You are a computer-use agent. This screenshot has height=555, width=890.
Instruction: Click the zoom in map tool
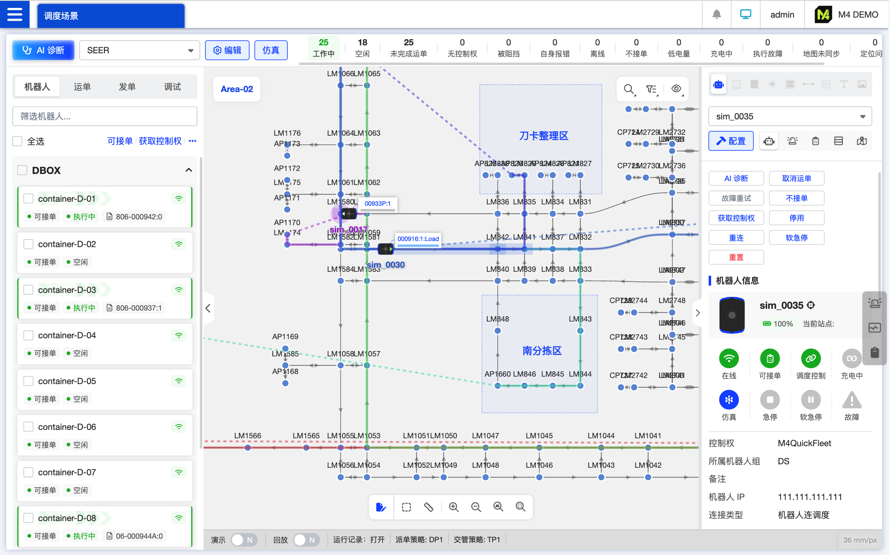[453, 507]
